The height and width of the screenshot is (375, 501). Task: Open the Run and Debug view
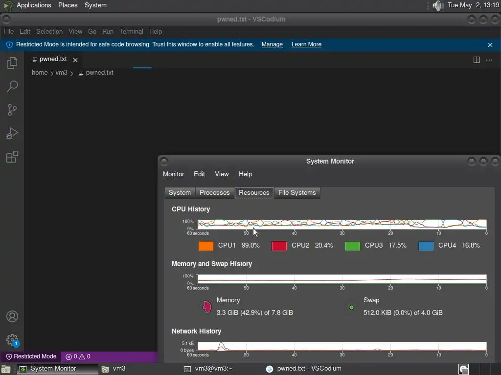pyautogui.click(x=12, y=133)
